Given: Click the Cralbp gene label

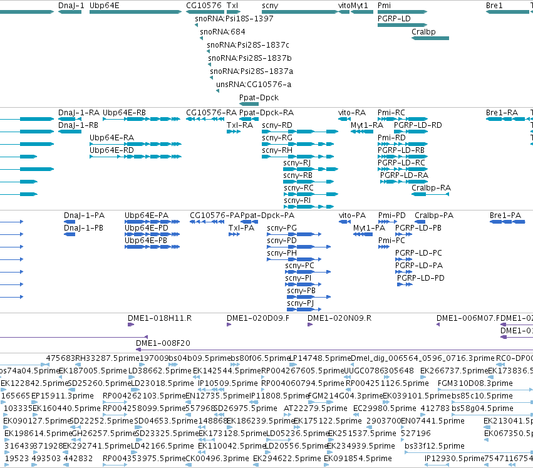Looking at the screenshot, I should [423, 31].
